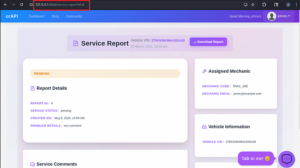Screen dimensions: 300x168
Task: Click the Service Comments chat icon
Action: click(33, 164)
